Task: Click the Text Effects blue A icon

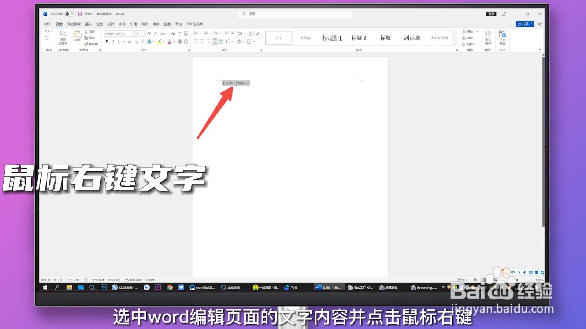Action: 149,42
